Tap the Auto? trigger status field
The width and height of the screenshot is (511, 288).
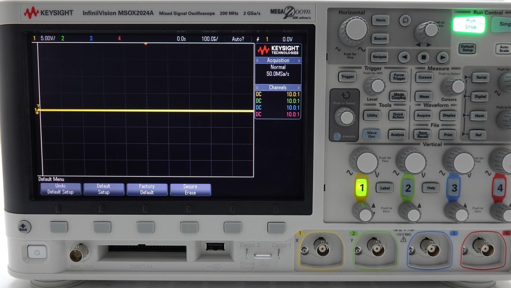(x=238, y=39)
